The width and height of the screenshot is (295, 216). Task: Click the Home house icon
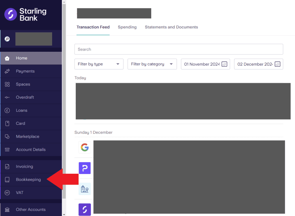[x=7, y=58]
